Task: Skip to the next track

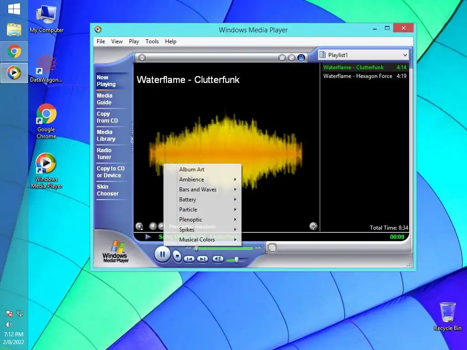Action: (x=202, y=259)
